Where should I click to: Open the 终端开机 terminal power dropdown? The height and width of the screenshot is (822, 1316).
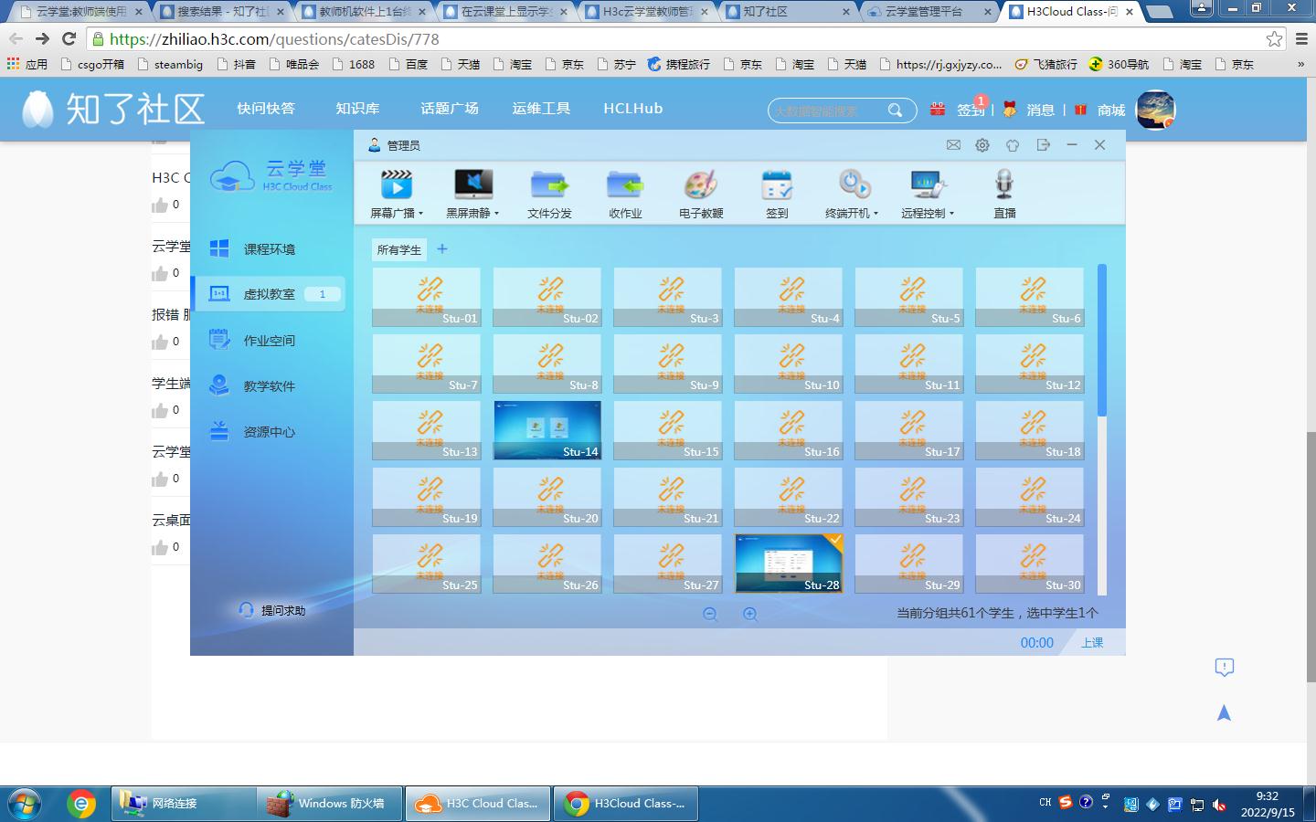pos(876,214)
